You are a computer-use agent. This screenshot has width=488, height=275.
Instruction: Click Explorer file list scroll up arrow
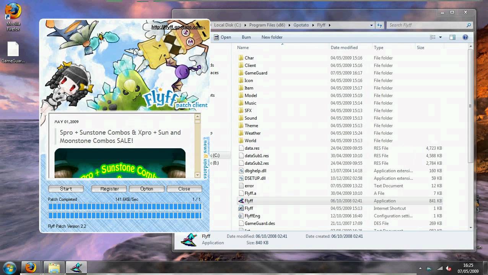coord(470,47)
